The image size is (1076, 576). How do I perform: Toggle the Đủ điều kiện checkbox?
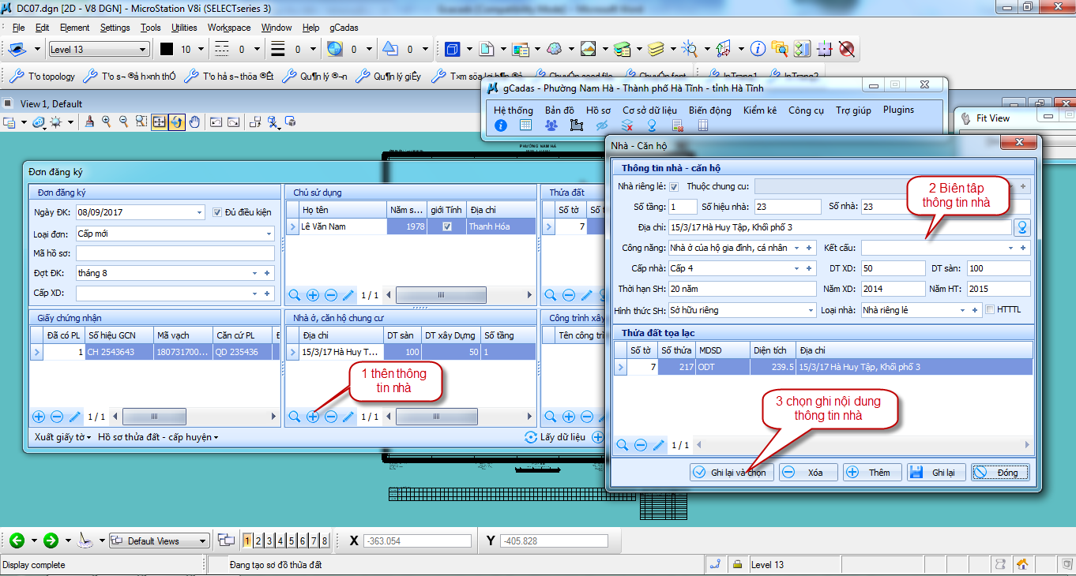click(219, 212)
